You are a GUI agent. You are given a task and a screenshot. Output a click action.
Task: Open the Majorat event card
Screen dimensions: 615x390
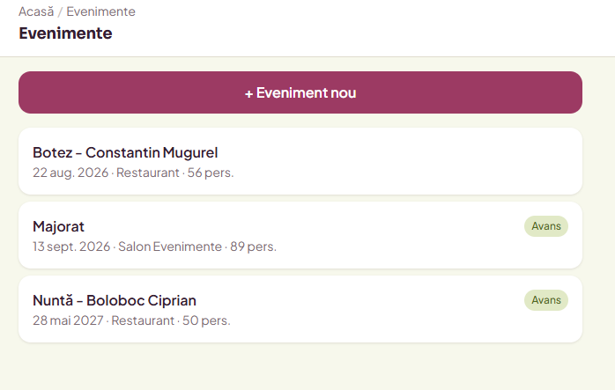pos(300,235)
